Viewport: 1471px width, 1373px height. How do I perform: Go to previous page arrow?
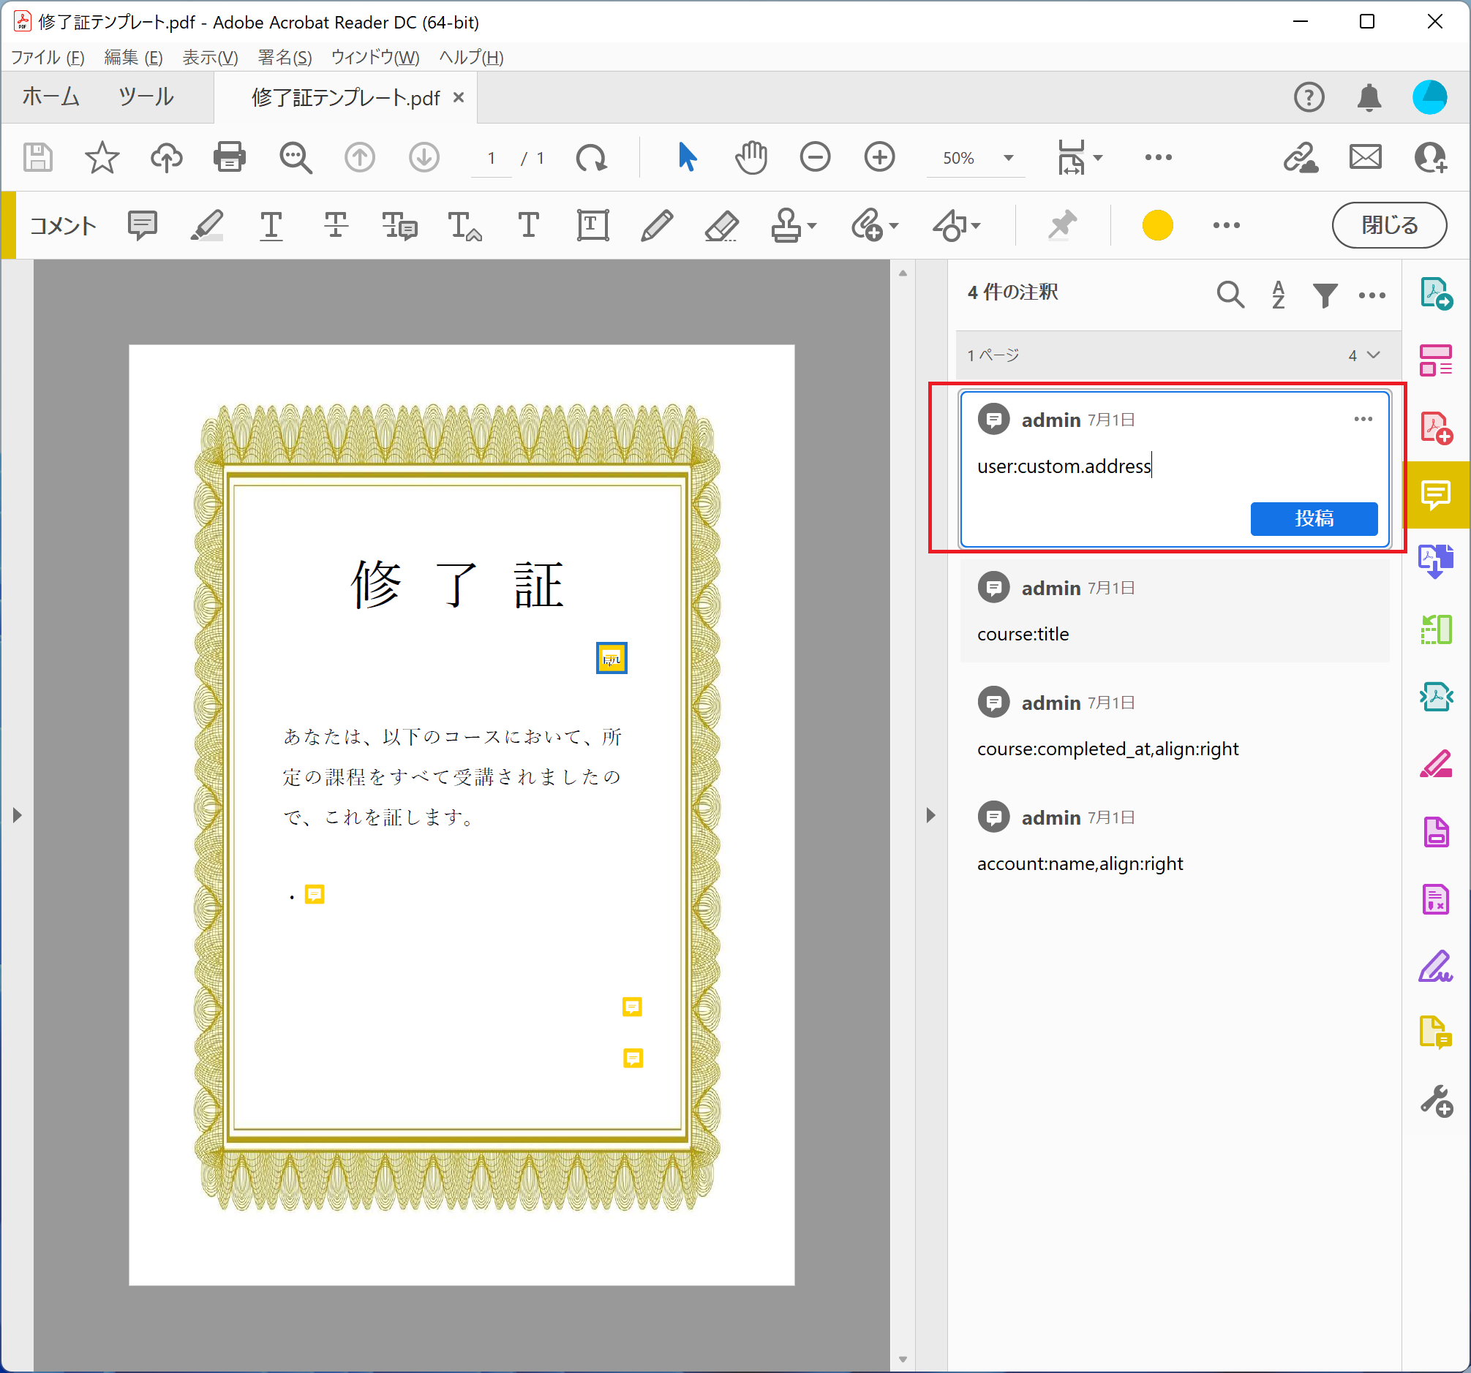point(360,157)
